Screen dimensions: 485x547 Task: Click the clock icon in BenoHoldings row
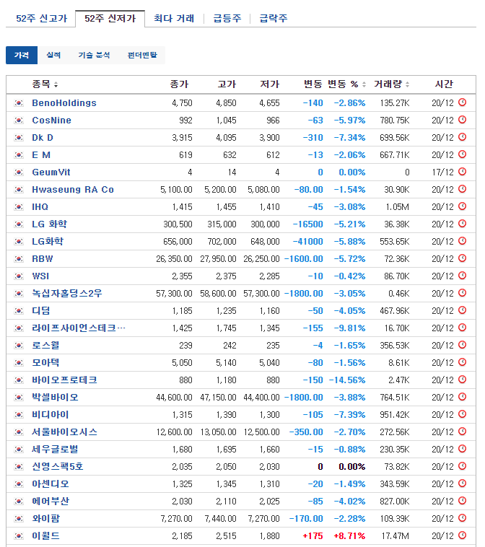463,102
